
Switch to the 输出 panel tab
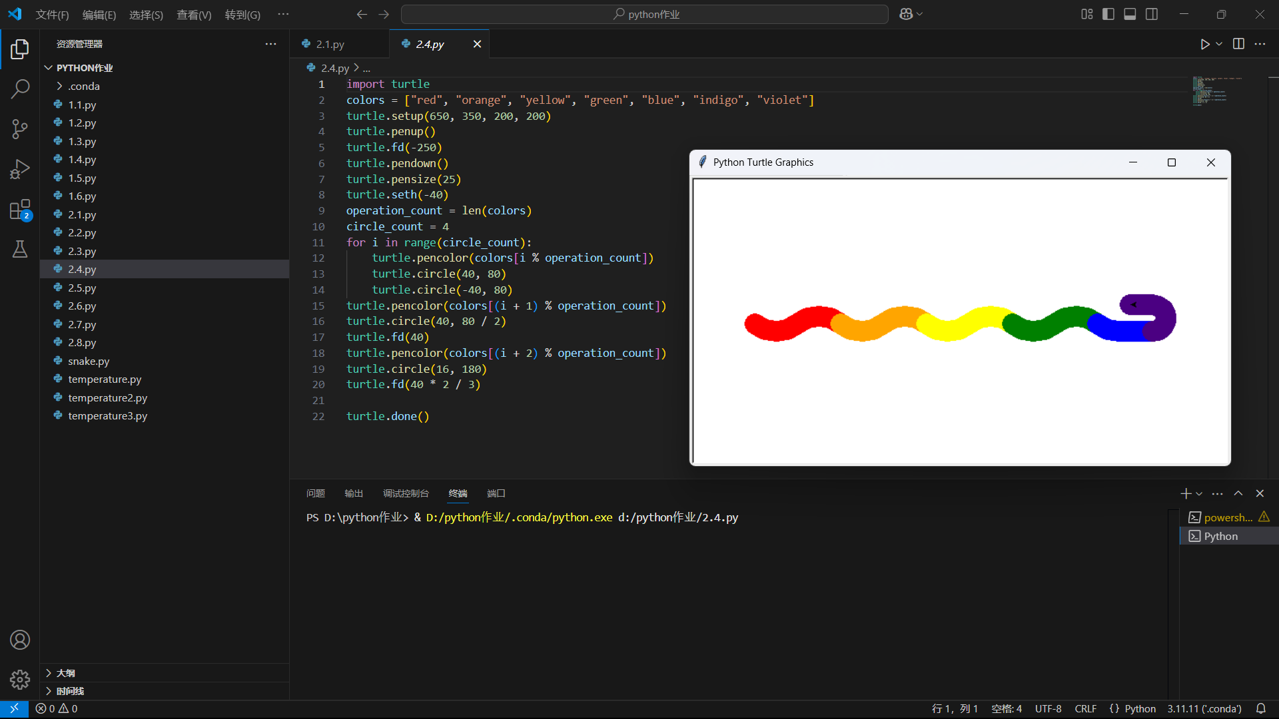(354, 493)
